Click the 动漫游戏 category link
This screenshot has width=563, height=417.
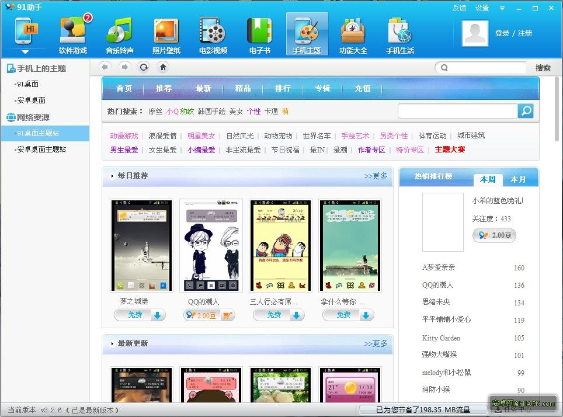(x=124, y=135)
